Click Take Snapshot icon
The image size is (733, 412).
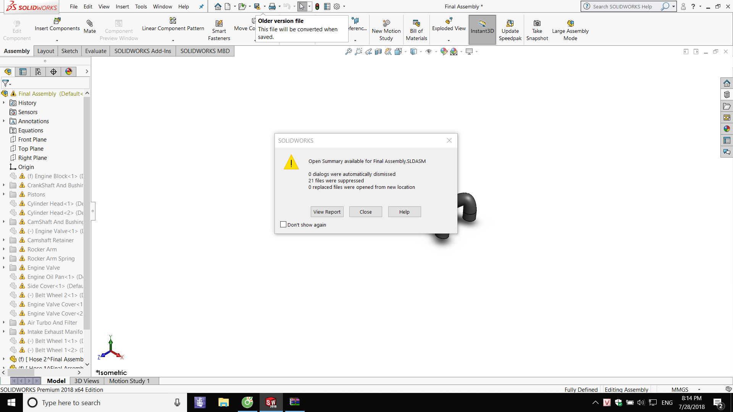point(537,24)
